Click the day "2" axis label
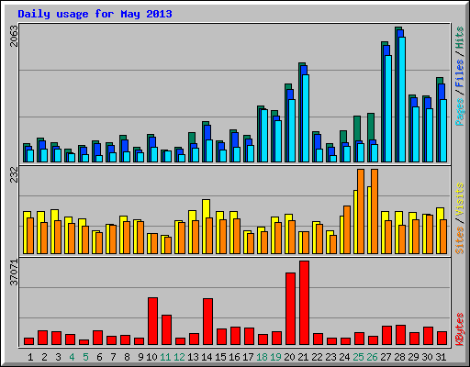Image resolution: width=470 pixels, height=367 pixels. click(44, 357)
